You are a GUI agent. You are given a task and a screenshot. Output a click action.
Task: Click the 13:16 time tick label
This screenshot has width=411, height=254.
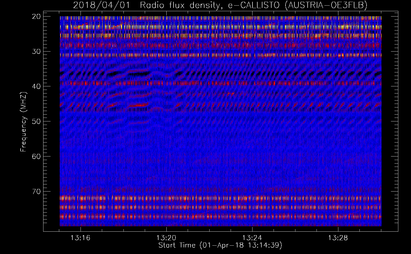(x=81, y=238)
